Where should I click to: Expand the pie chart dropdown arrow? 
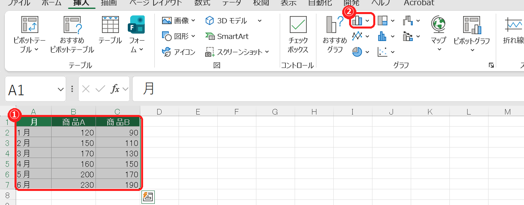[x=367, y=52]
